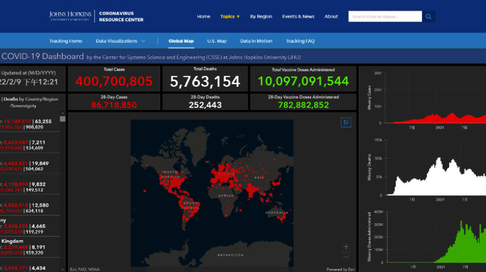Select the Global Map tab
Image resolution: width=486 pixels, height=272 pixels.
[181, 41]
